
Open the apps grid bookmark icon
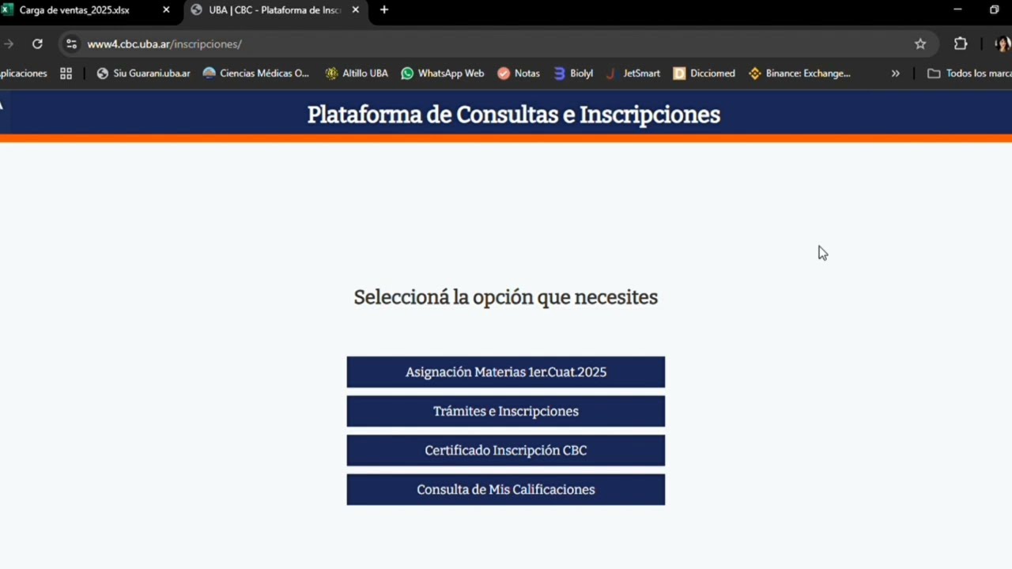click(x=66, y=73)
